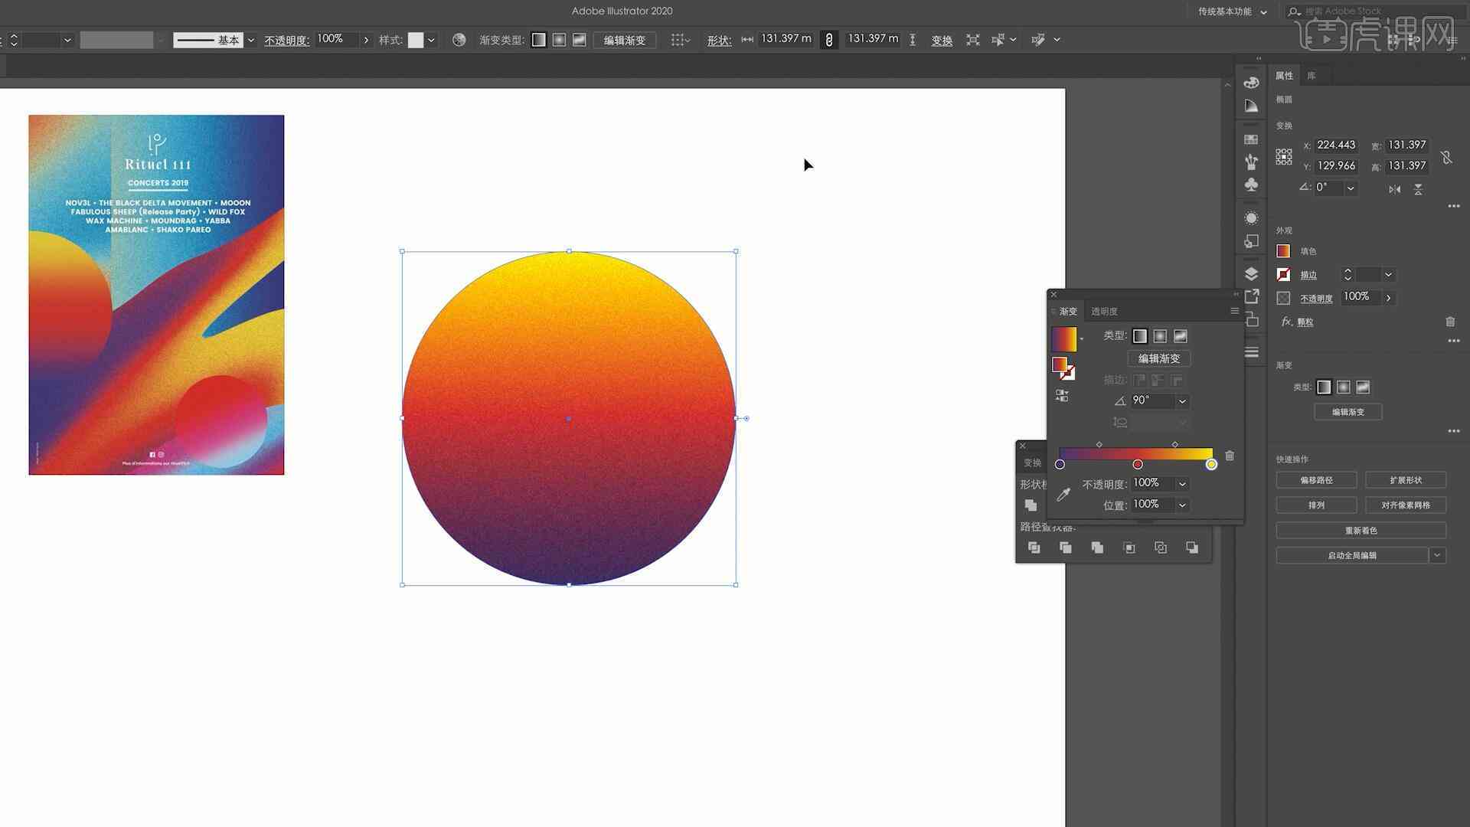Delete the 颗粒 effect with trash icon
This screenshot has width=1470, height=827.
pos(1450,322)
